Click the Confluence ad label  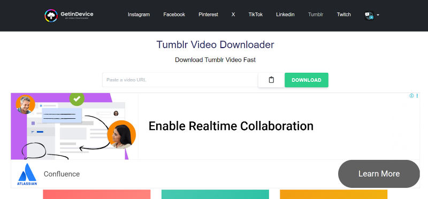[62, 174]
